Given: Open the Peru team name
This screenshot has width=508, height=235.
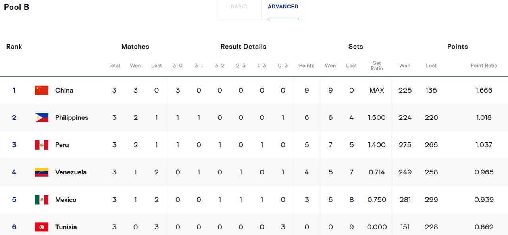Looking at the screenshot, I should (62, 145).
